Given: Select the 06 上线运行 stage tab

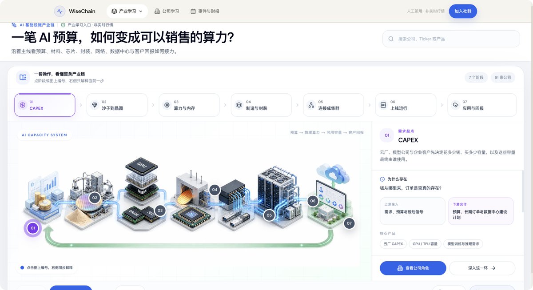Looking at the screenshot, I should click(x=405, y=105).
